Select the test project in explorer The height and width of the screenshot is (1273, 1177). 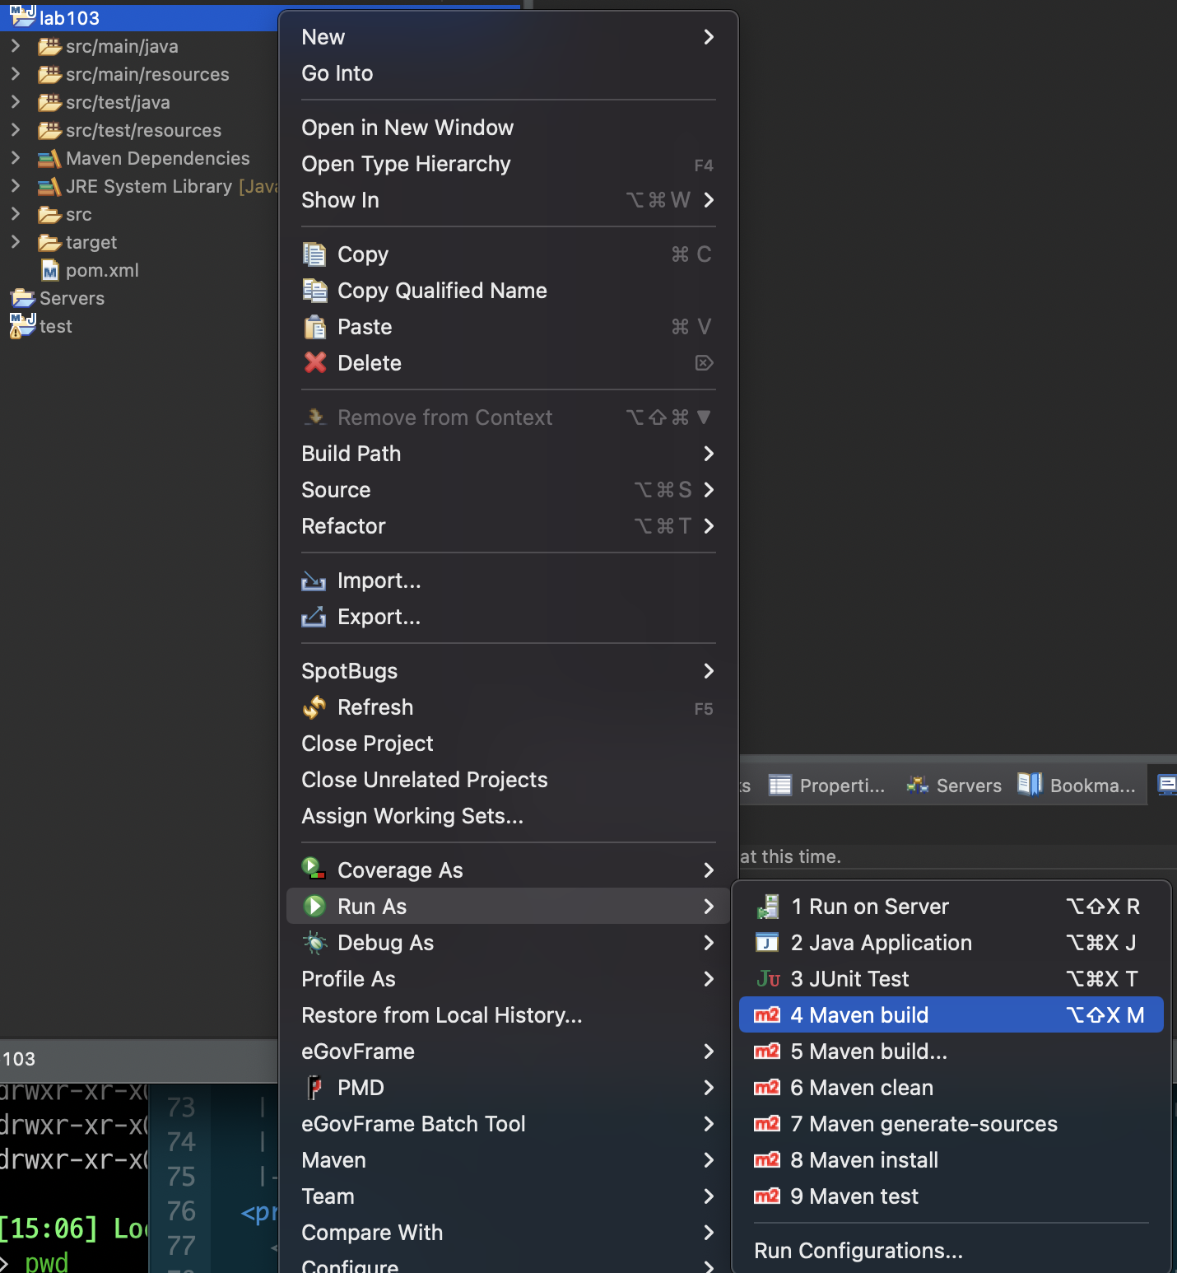tap(41, 326)
